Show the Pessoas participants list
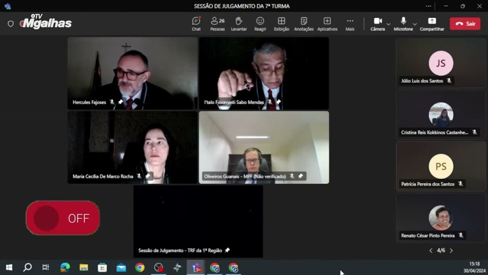 (x=217, y=24)
